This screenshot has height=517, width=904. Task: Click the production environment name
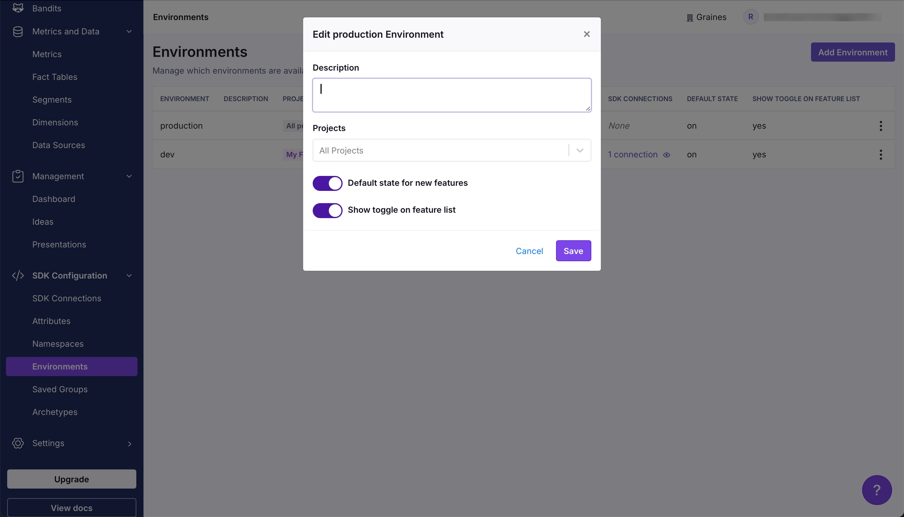tap(181, 126)
